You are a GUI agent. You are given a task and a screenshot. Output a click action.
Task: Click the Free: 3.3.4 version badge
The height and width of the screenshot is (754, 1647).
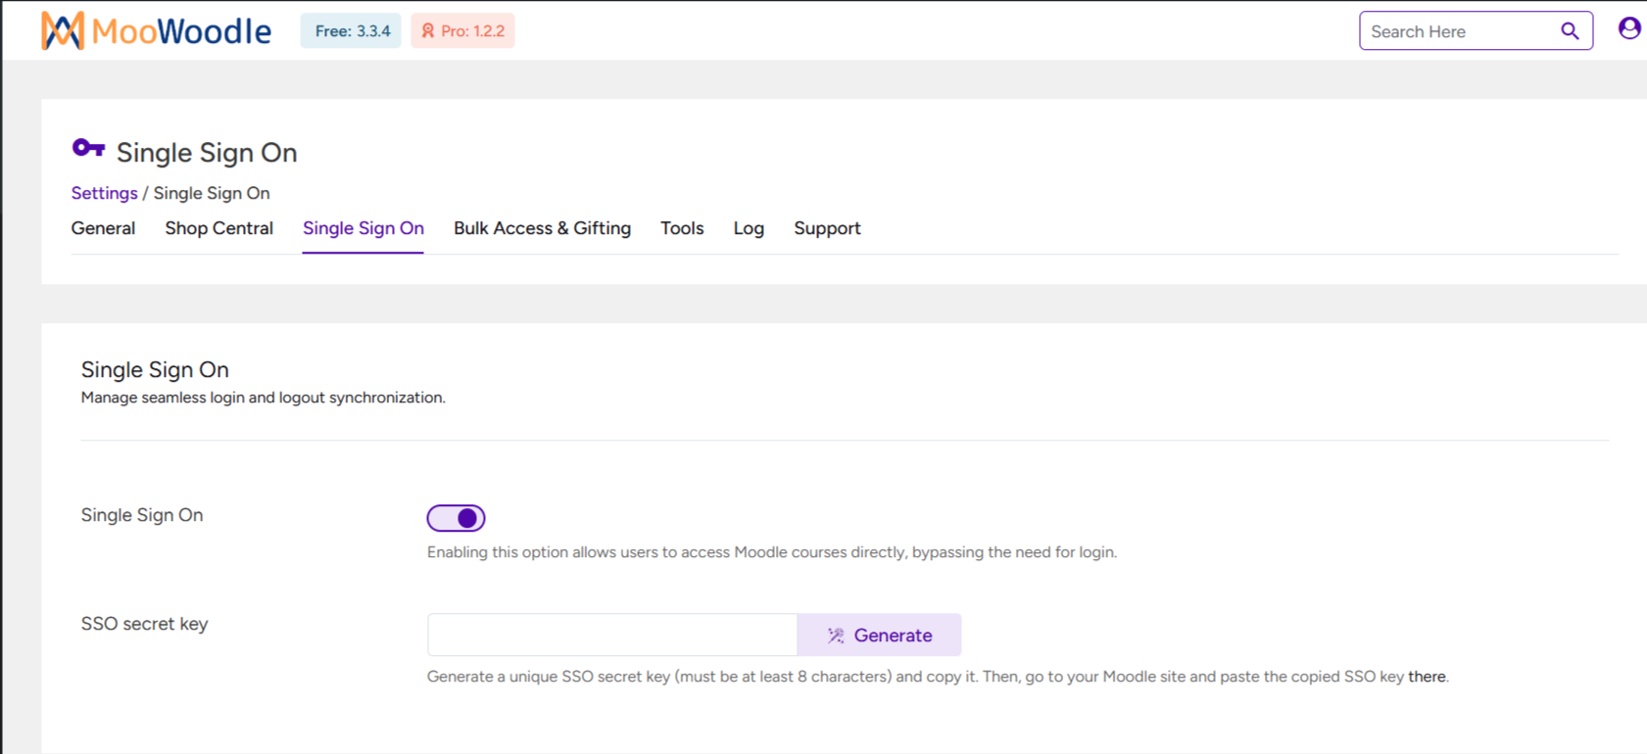click(351, 31)
